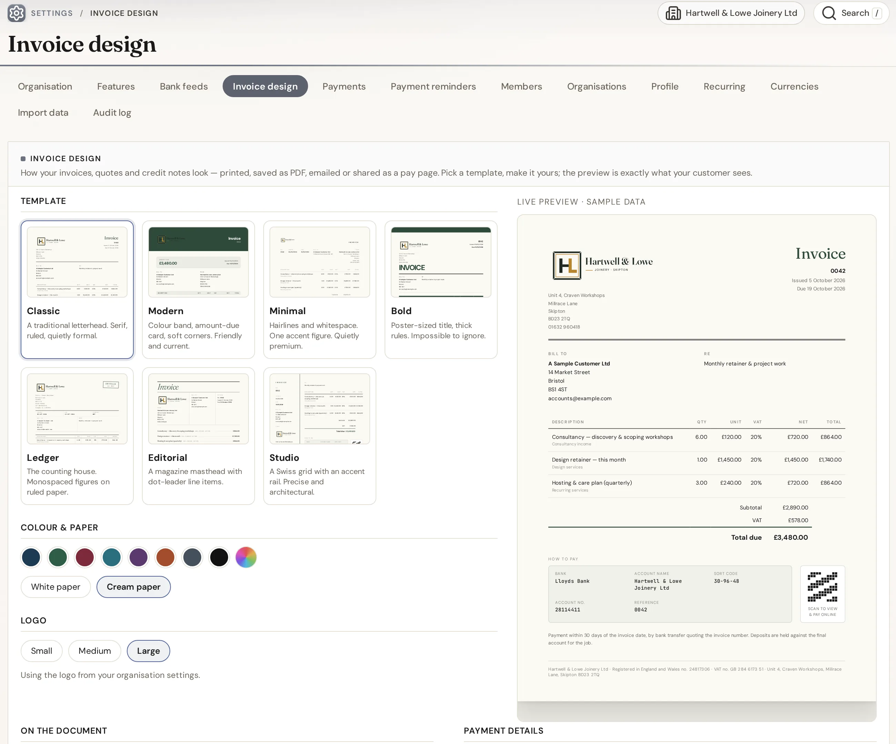
Task: Open the Currencies tab
Action: [x=794, y=86]
